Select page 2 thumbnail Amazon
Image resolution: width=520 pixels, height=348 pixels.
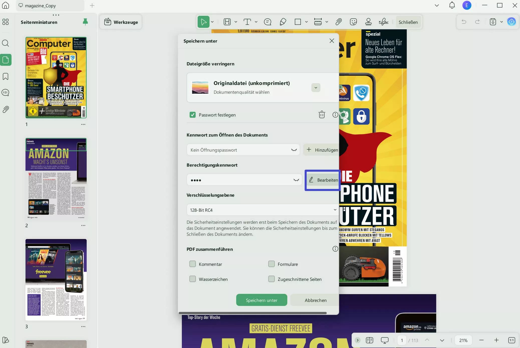pos(56,178)
